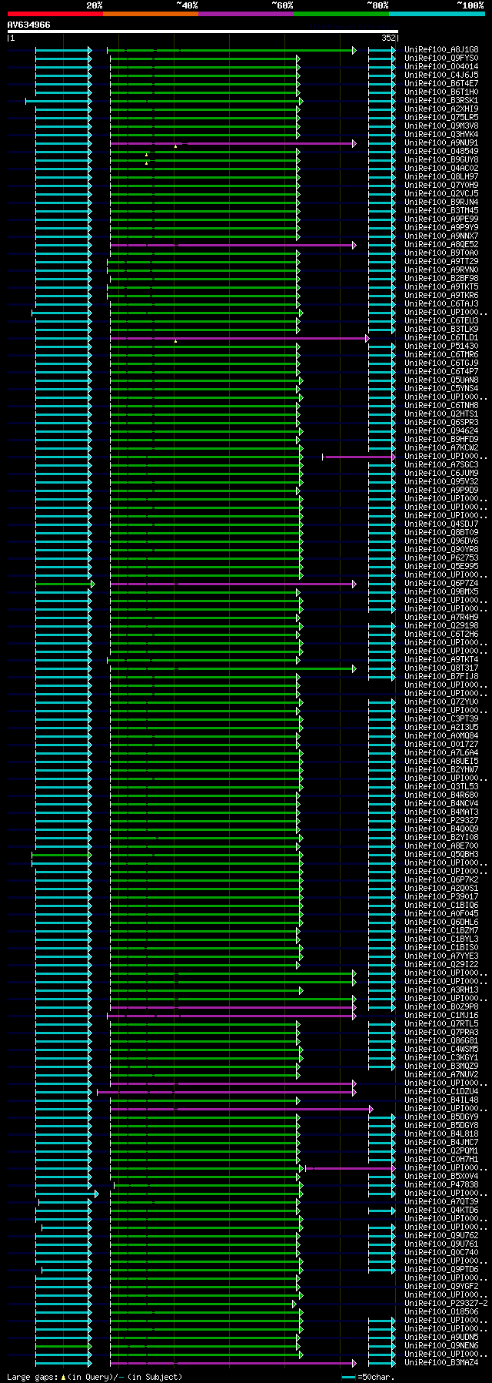Select the UniRef100_A7YYE3 label
Image resolution: width=492 pixels, height=1383 pixels.
tap(441, 956)
